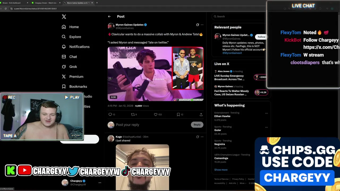Screen dimensions: 340x191
Task: Open more options on Kage reply
Action: (x=202, y=137)
